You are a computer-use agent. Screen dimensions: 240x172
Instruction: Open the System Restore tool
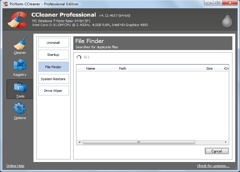pos(53,79)
